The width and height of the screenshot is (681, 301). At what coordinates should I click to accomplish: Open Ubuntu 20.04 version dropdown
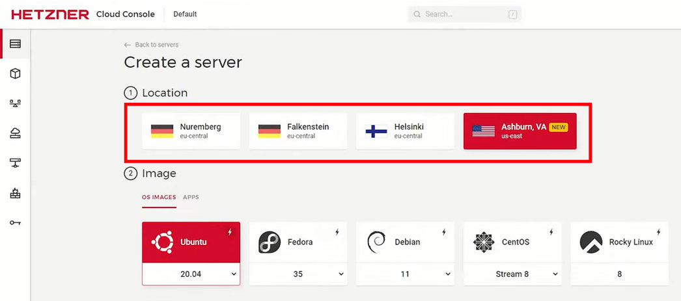(x=191, y=274)
